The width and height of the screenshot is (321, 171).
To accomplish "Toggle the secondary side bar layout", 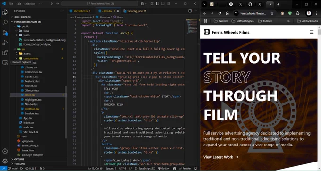I will (168, 4).
